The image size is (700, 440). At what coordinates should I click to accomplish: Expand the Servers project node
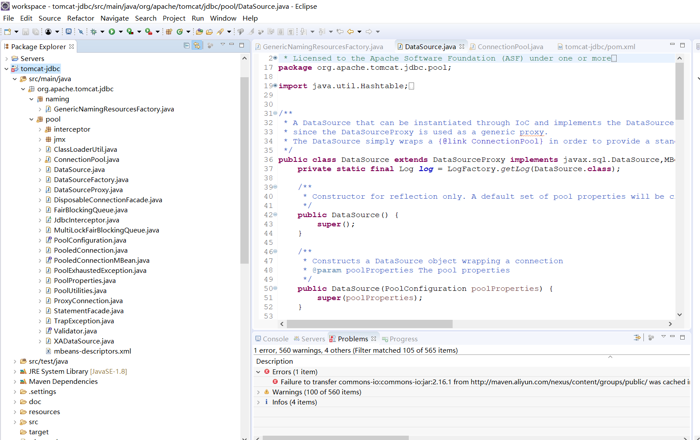click(x=6, y=58)
